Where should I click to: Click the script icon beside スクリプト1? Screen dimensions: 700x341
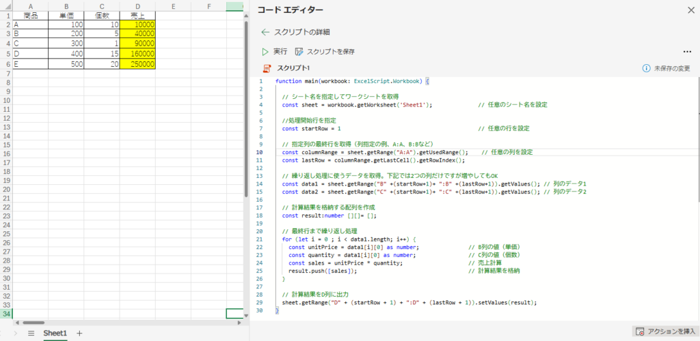(x=267, y=69)
